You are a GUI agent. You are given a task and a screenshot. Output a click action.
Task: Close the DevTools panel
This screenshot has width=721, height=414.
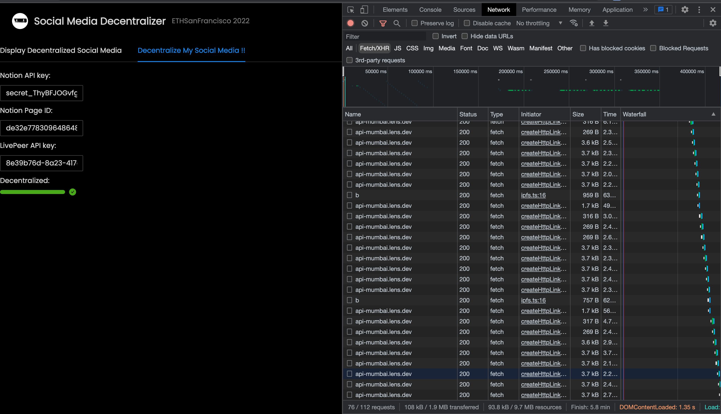point(713,10)
